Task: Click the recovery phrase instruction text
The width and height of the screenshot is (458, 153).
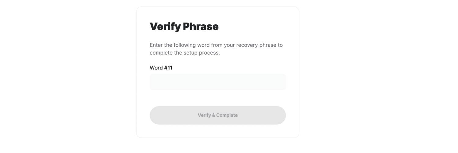Action: coord(216,49)
